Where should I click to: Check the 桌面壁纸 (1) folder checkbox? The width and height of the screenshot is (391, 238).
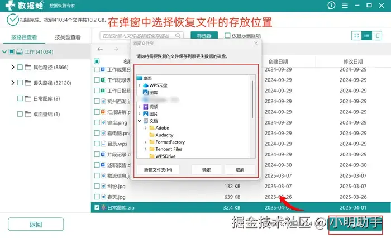click(x=20, y=114)
